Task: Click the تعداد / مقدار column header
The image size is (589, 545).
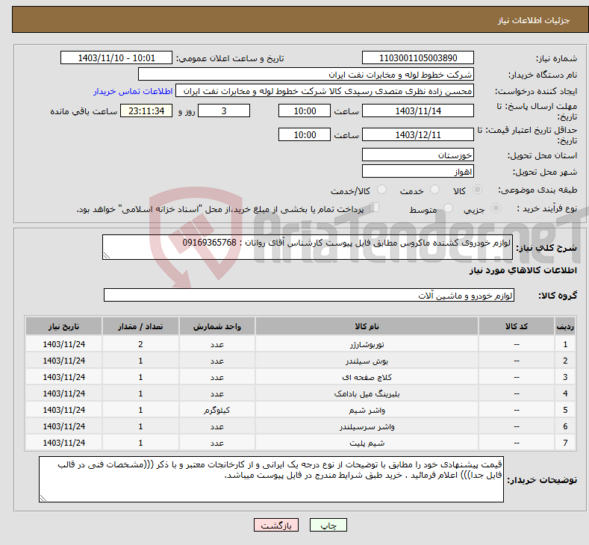Action: point(140,326)
